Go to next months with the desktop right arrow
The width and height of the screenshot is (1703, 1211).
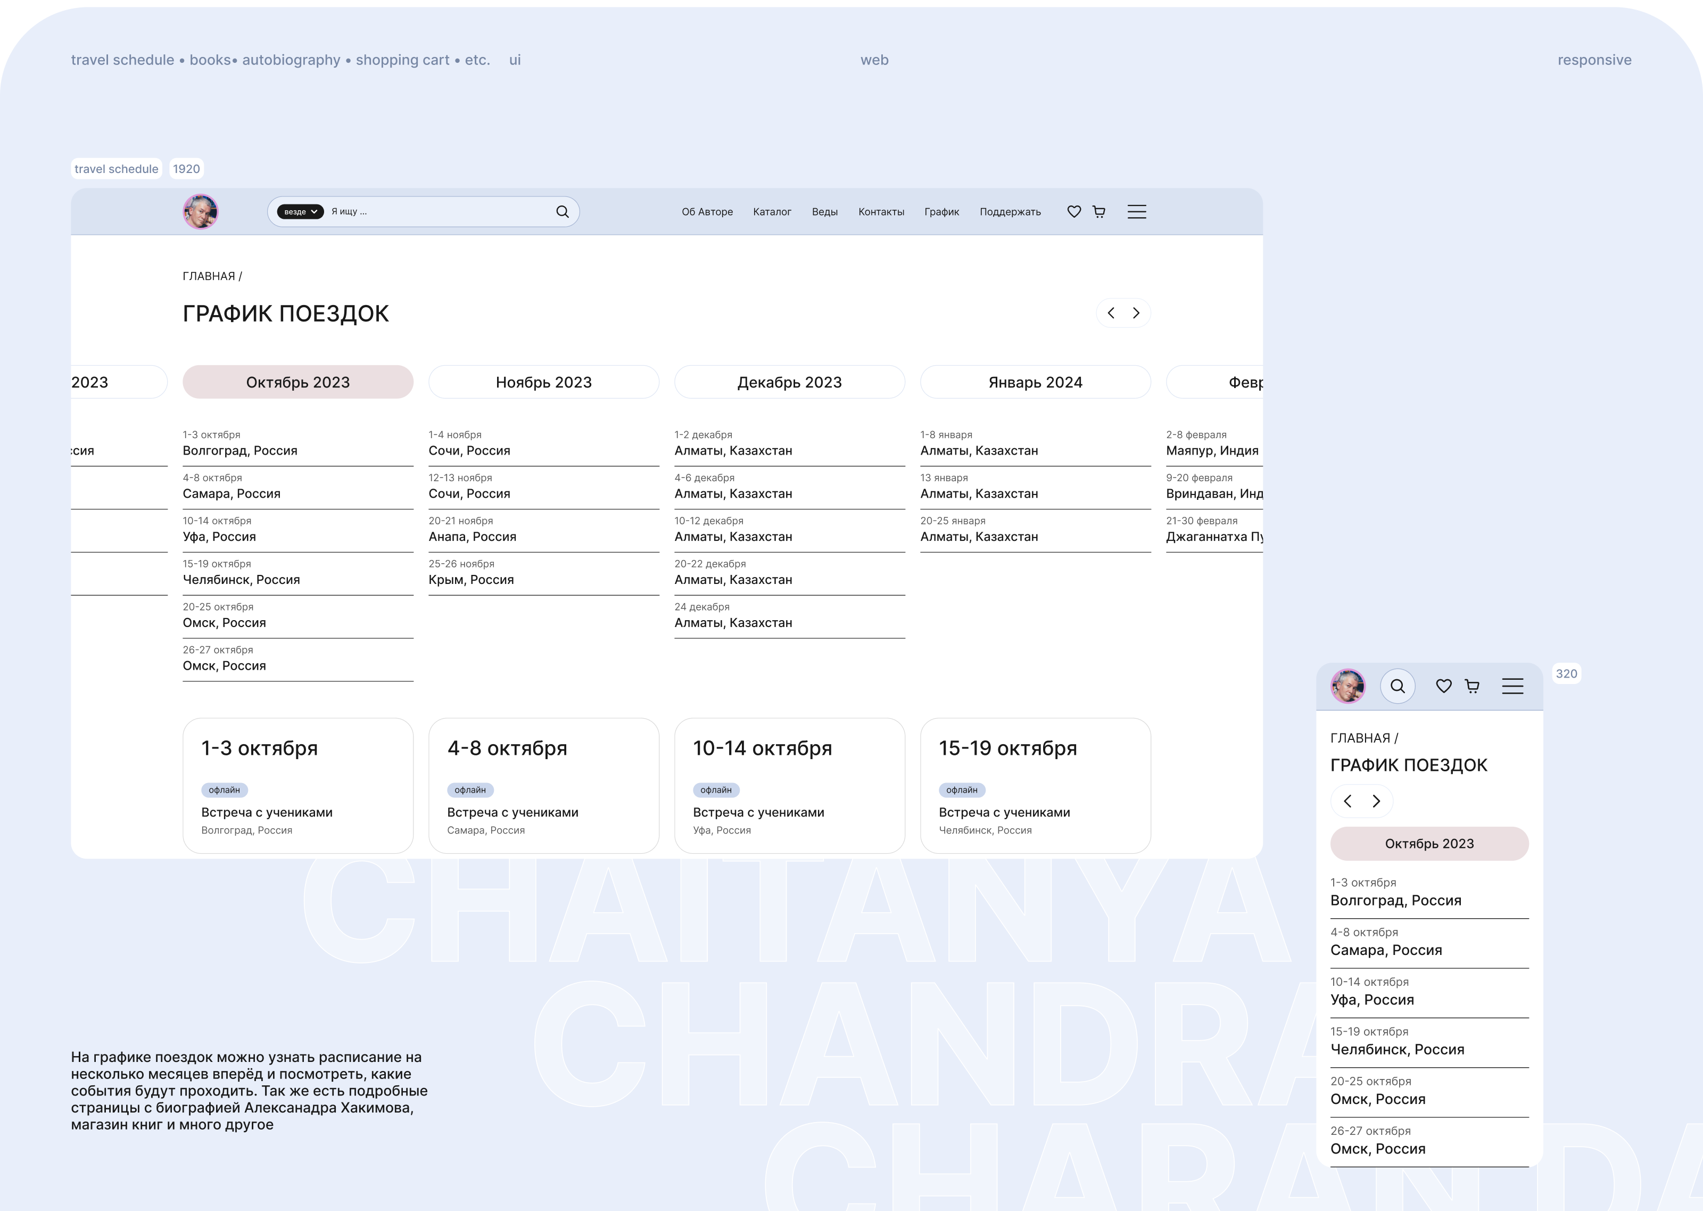(1136, 313)
